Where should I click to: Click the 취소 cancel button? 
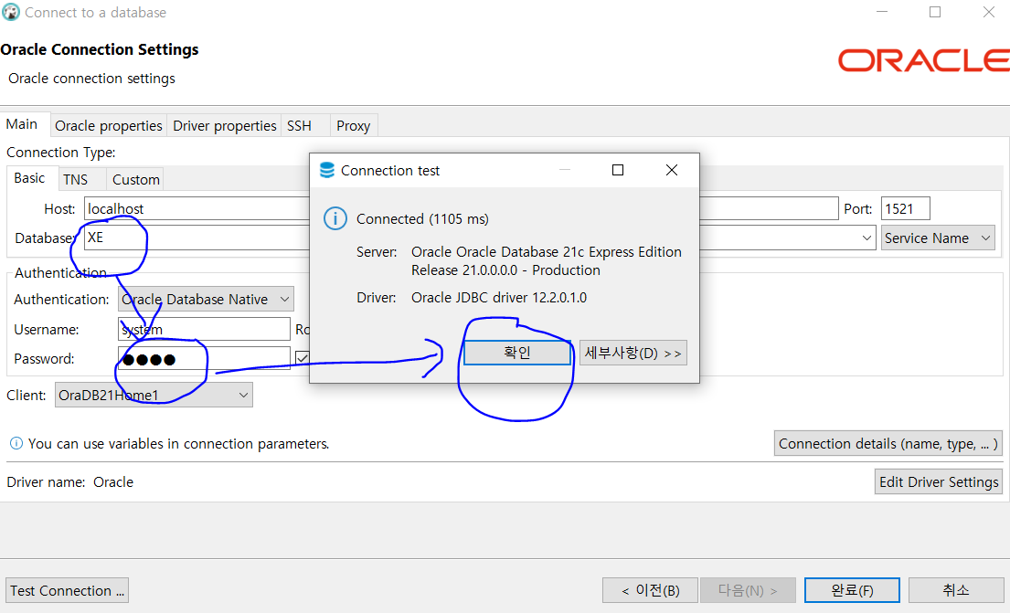(956, 590)
